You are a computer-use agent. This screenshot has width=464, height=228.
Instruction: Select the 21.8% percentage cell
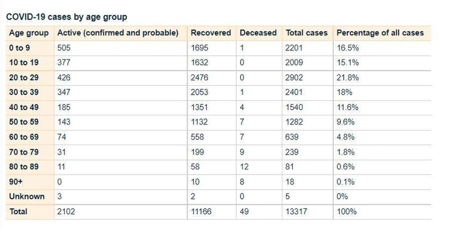tap(348, 78)
